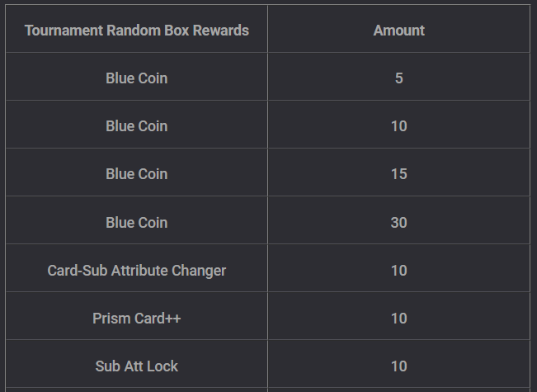Screen dimensions: 537x392
Task: Select the amount for Sub Att Lock
Action: click(399, 366)
